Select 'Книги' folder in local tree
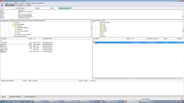 point(18,33)
